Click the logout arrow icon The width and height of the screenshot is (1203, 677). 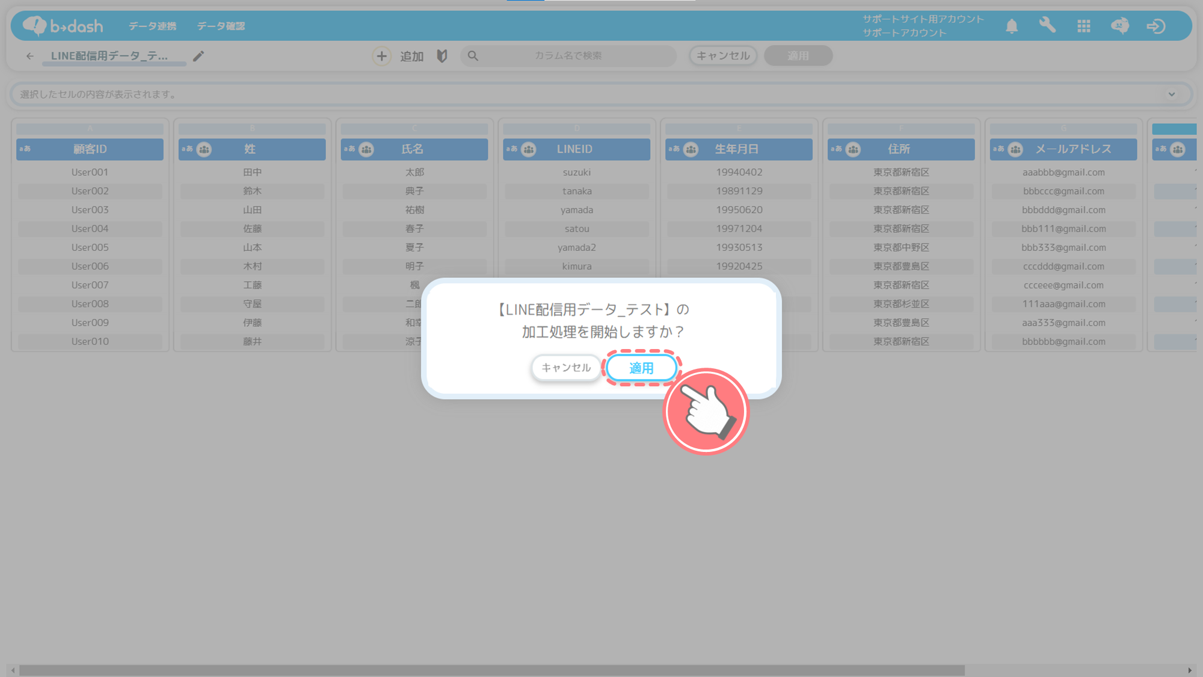point(1155,26)
